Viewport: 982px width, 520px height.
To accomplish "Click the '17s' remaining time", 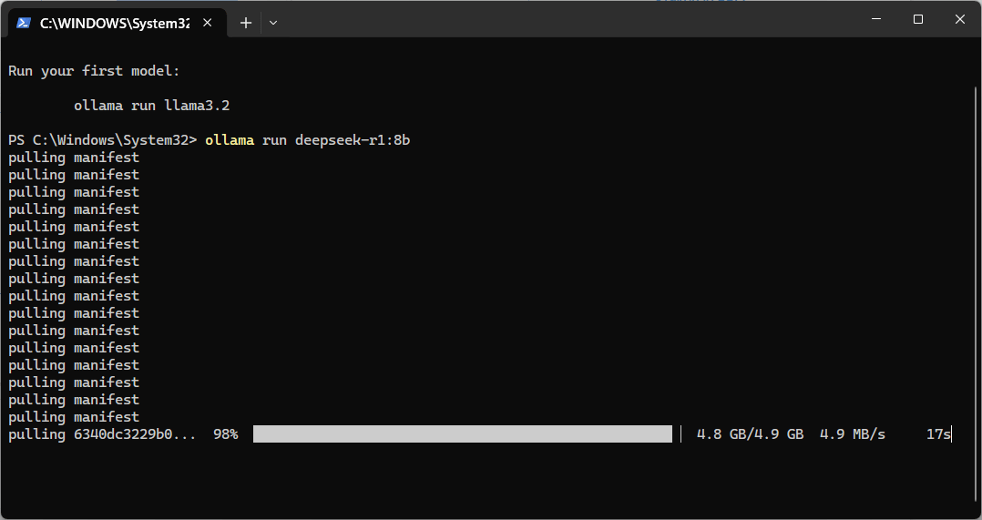I will click(938, 434).
